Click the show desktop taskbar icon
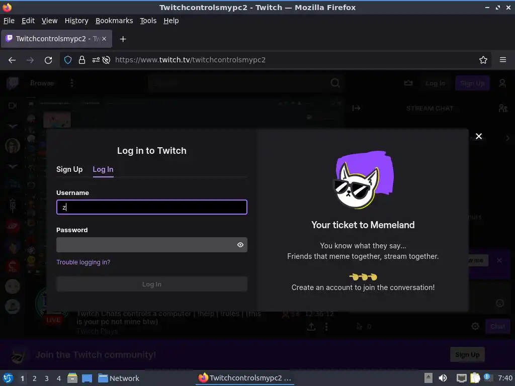 coord(87,378)
